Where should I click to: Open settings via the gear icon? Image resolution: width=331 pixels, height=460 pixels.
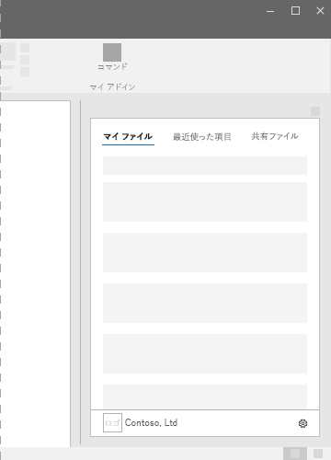pos(302,423)
